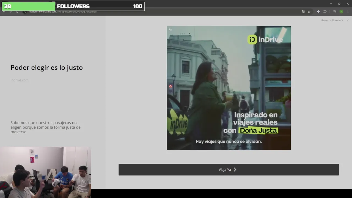This screenshot has width=352, height=198.
Task: Unmute the inDrive video ad
Action: pos(170,29)
